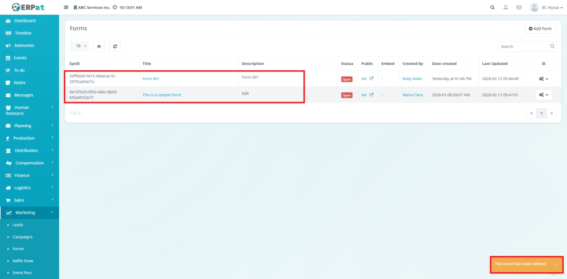Toggle Public status 'No' for sample form
Screen dimensions: 567x279
[x=364, y=95]
